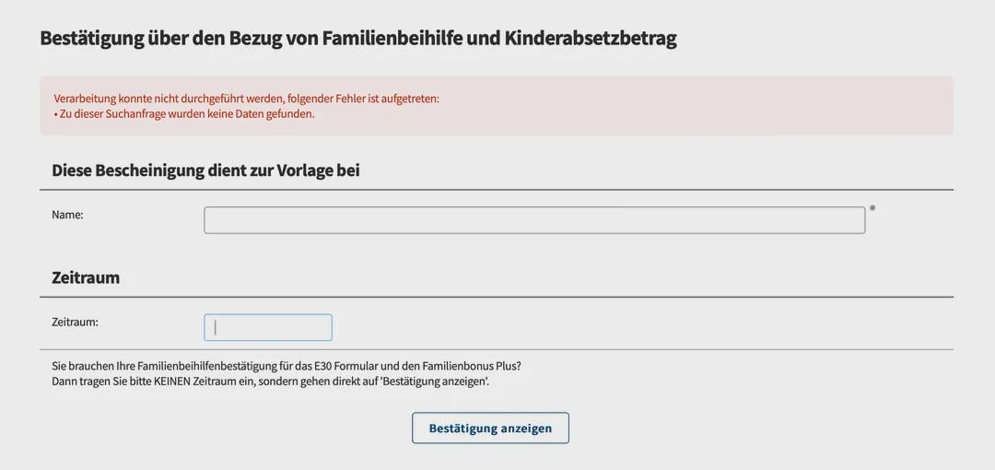This screenshot has width=995, height=470.
Task: Click the 'Zeitraum:' field label
Action: [75, 323]
